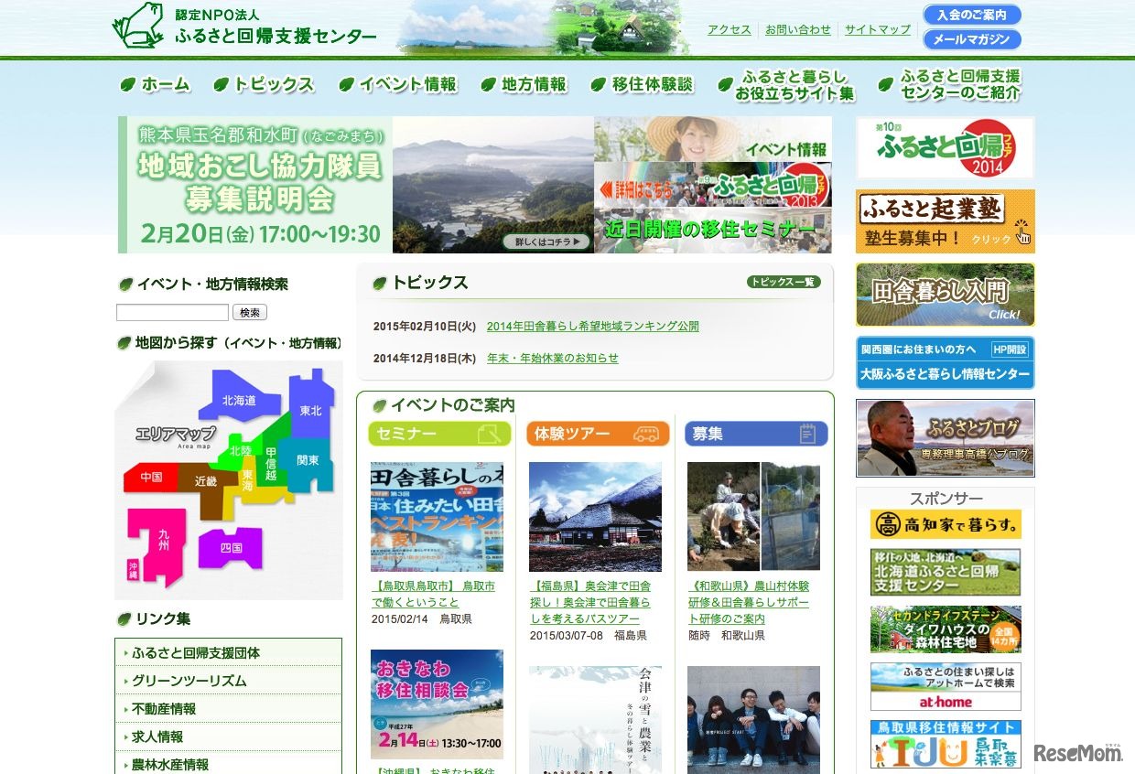1135x774 pixels.
Task: Click the event search input field
Action: click(x=170, y=311)
